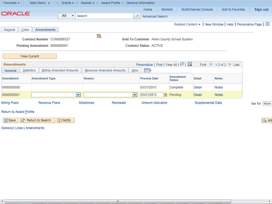Open Notes link for amendment 0000000000
The width and height of the screenshot is (272, 204).
218,87
